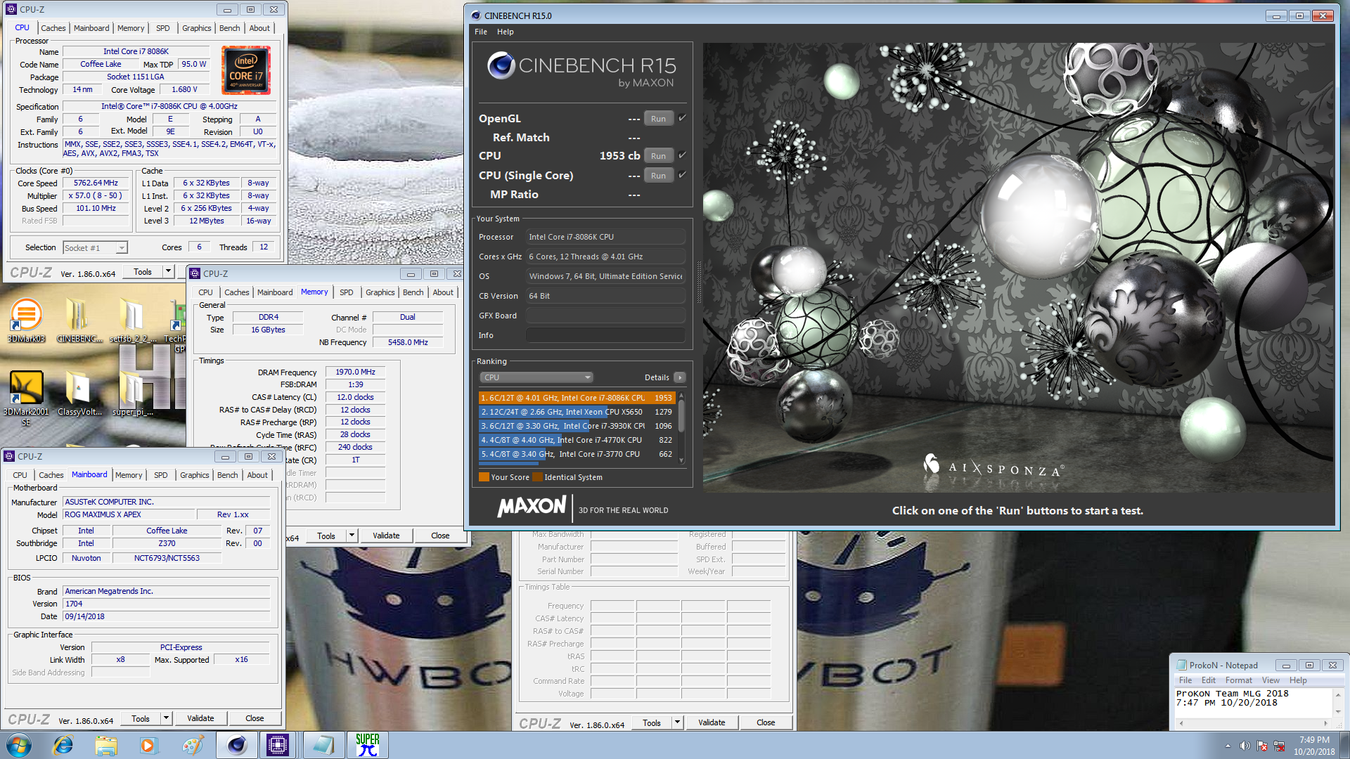Open the 3DMark2001 SE desktop shortcut

(x=26, y=398)
